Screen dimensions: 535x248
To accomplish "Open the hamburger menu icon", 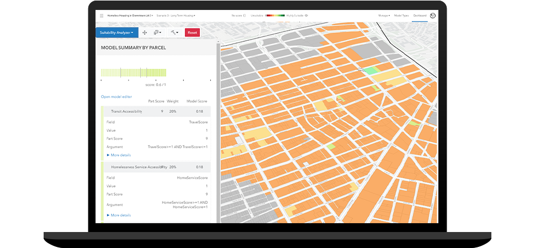I will click(x=102, y=15).
